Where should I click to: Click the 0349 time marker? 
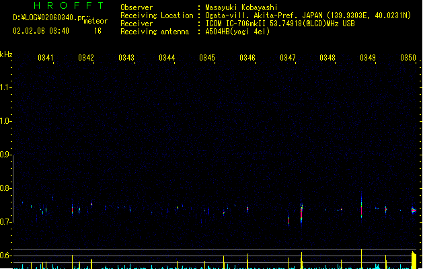pyautogui.click(x=368, y=58)
